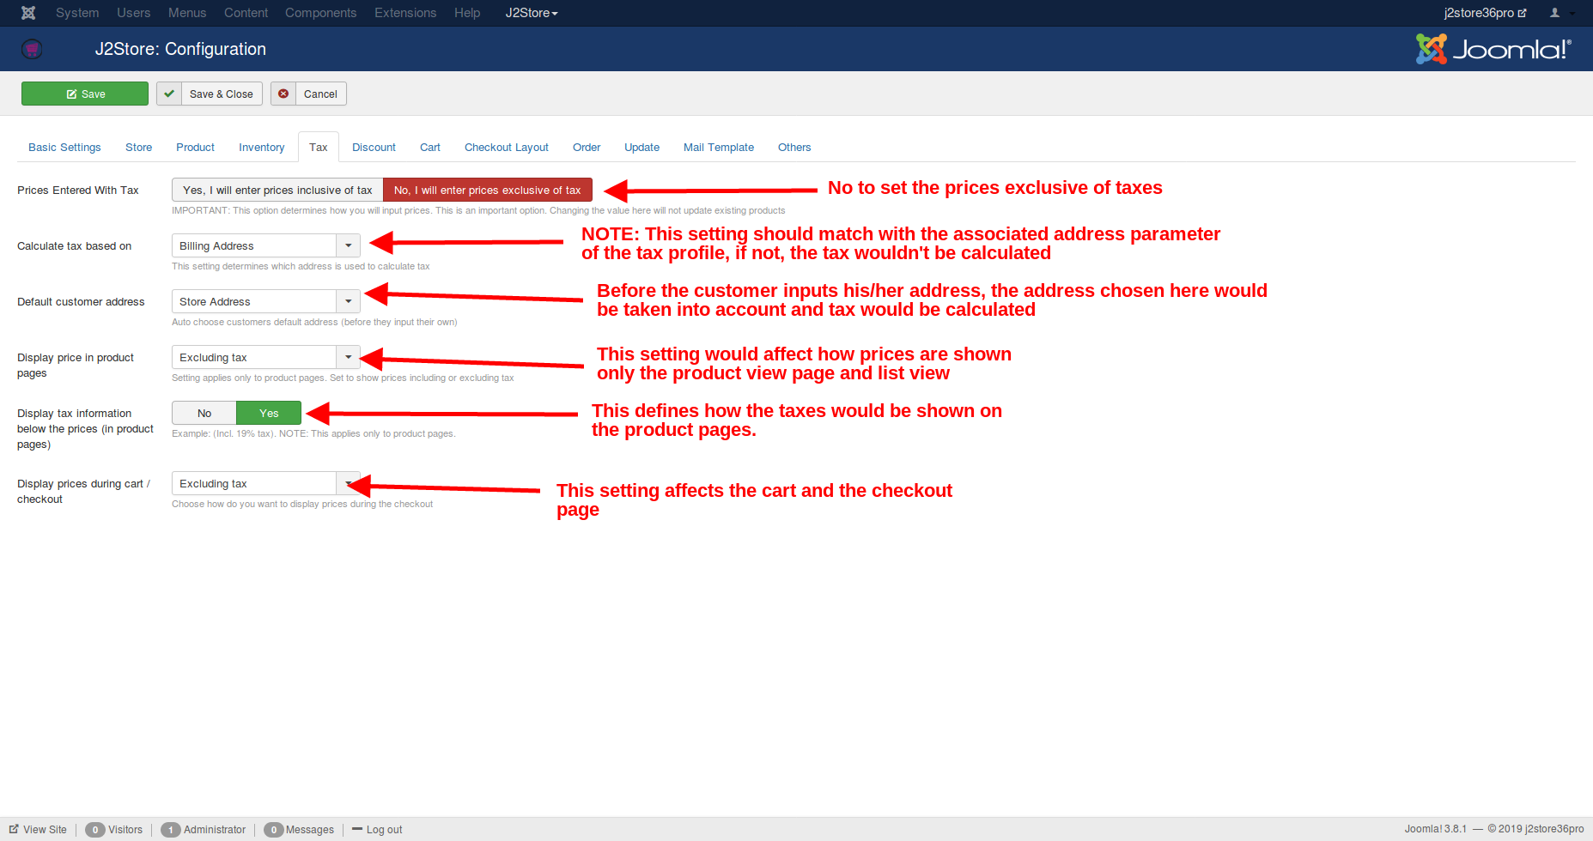Click the Joomla! brand logo at right

click(x=1493, y=49)
